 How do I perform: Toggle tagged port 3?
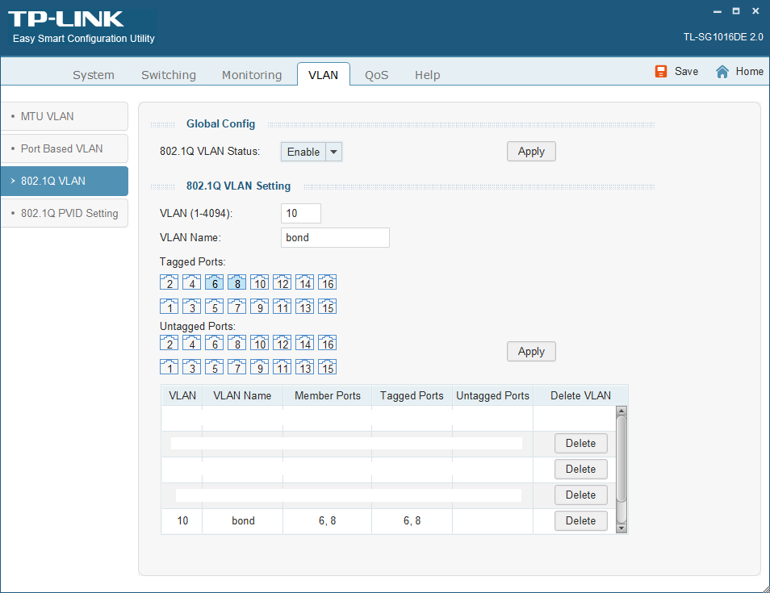(191, 307)
